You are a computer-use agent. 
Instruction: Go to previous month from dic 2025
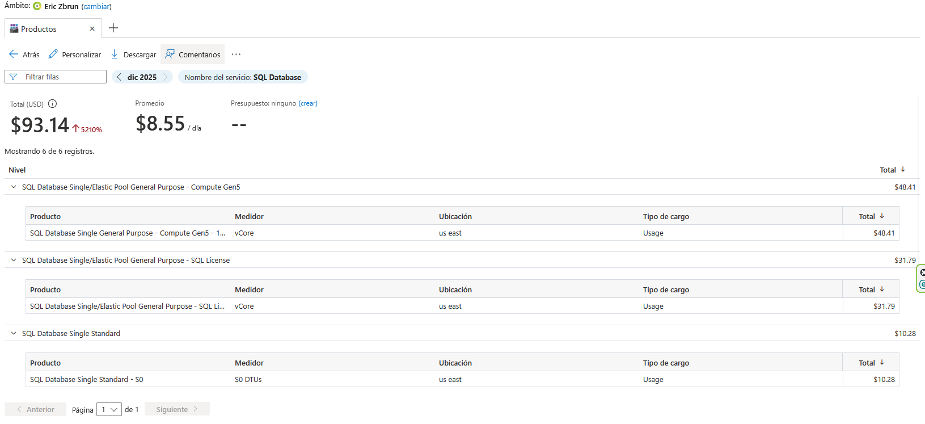(119, 77)
